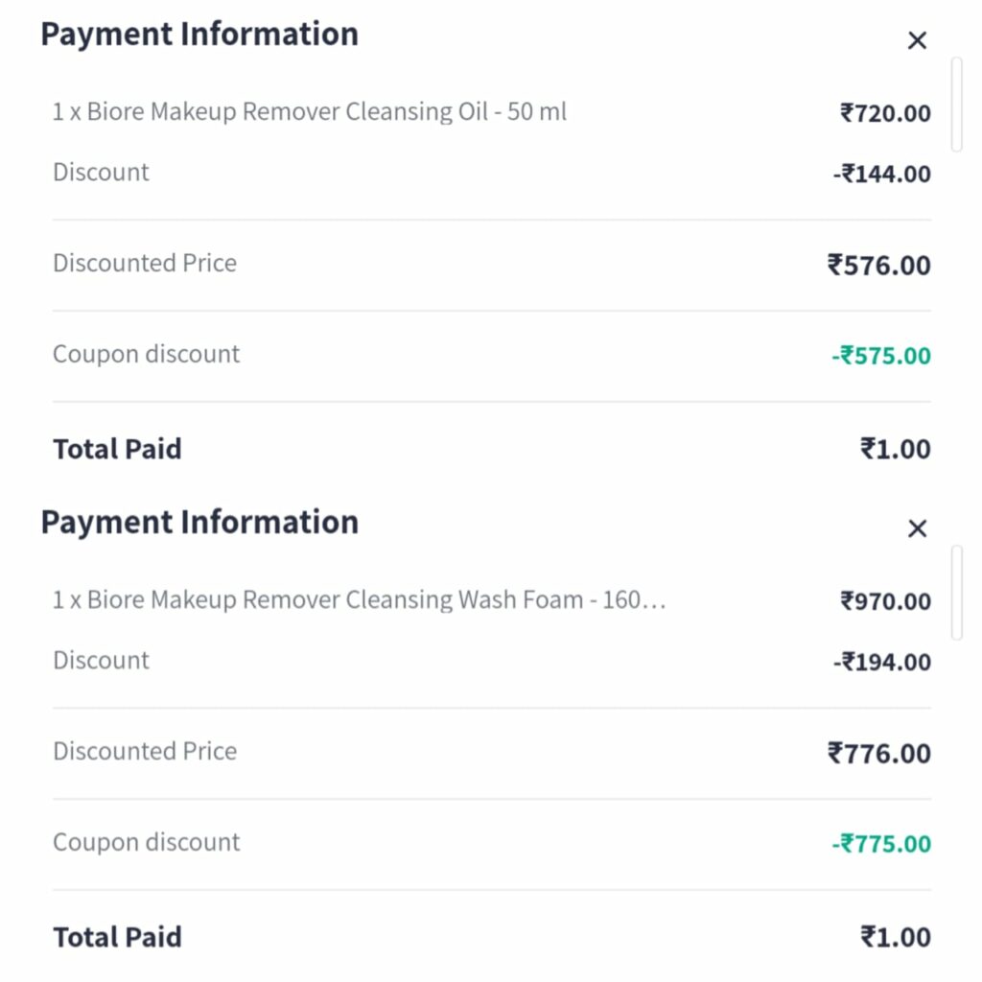The image size is (982, 982).
Task: Click the scrollbar beside the ₹720.00 price
Action: (x=955, y=104)
